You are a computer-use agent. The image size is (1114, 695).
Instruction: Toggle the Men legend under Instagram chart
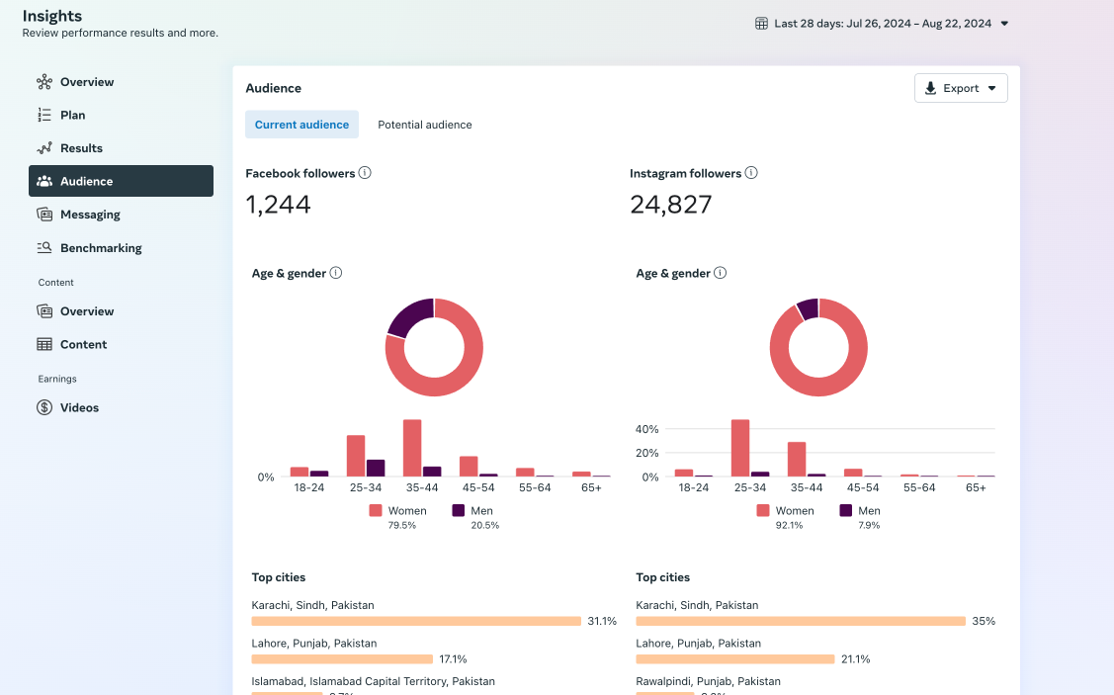tap(861, 510)
